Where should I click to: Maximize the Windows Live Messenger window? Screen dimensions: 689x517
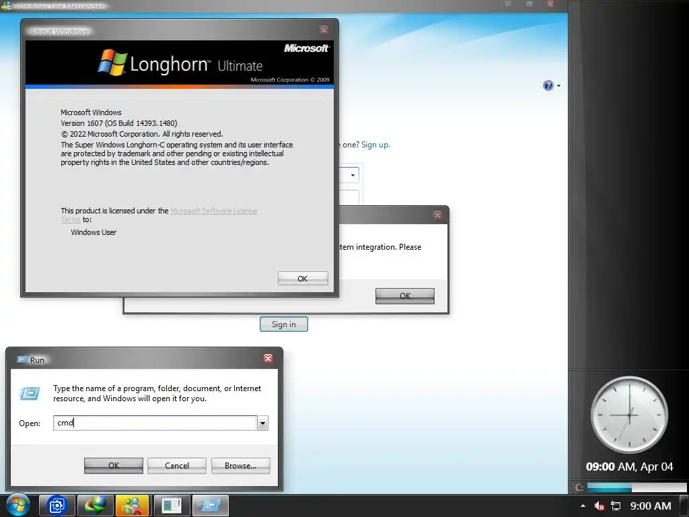pos(529,4)
